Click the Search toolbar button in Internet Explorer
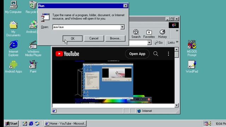Image resolution: width=226 pixels, height=127 pixels. [x=136, y=34]
